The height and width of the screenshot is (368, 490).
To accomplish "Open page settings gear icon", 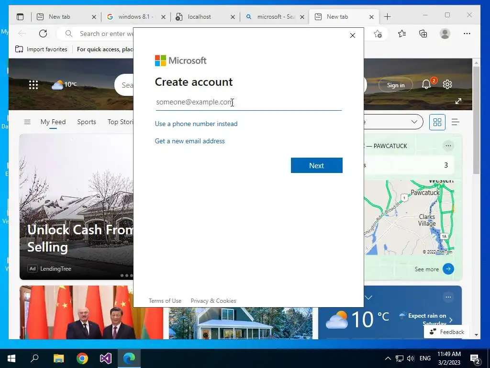I will pyautogui.click(x=447, y=84).
